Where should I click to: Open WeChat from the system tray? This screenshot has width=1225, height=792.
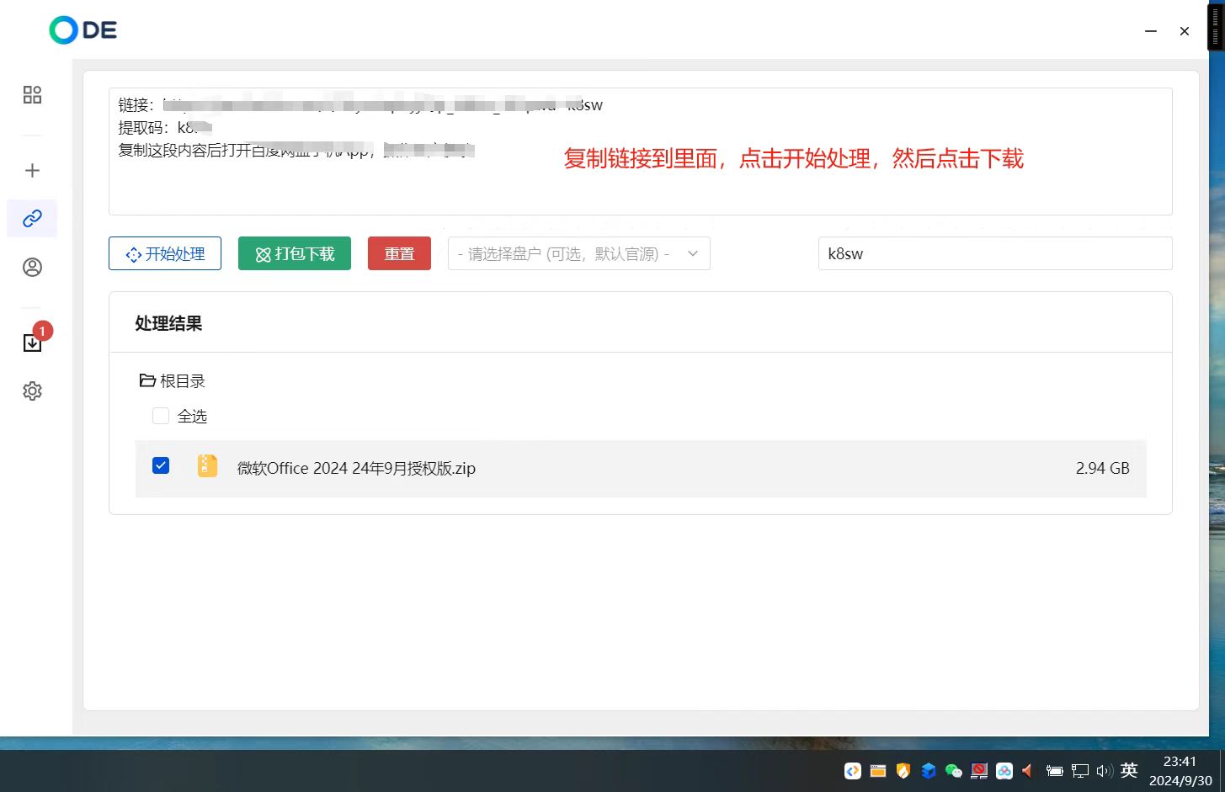[x=953, y=771]
